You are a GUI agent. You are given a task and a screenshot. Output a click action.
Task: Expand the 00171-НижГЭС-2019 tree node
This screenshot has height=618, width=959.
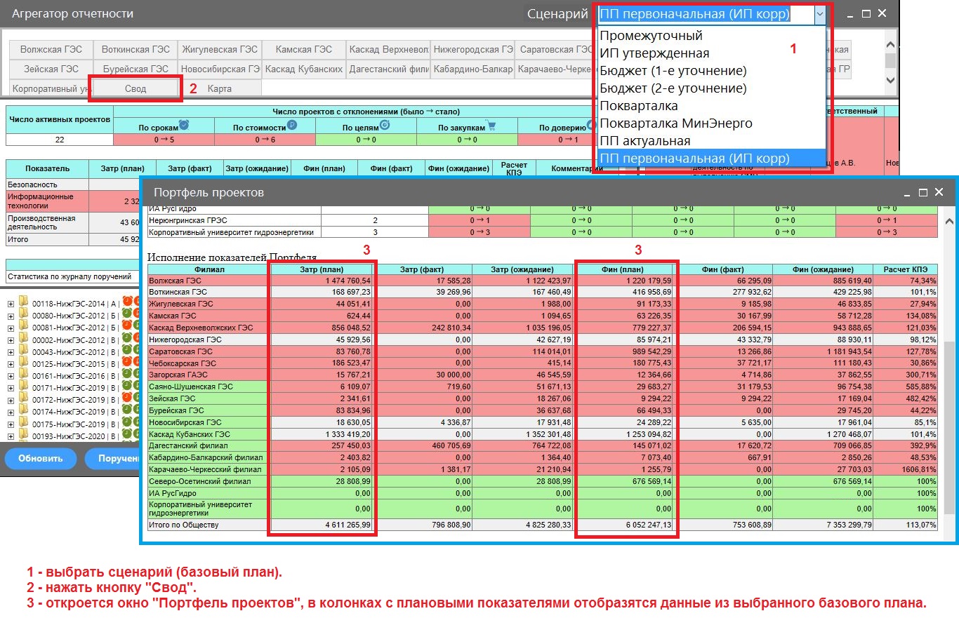pos(11,387)
